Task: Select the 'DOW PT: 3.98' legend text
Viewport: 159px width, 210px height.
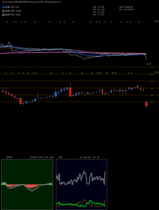Action: (12, 15)
